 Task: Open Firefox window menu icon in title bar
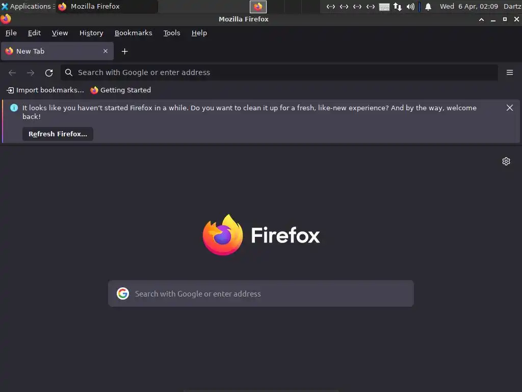pos(6,19)
